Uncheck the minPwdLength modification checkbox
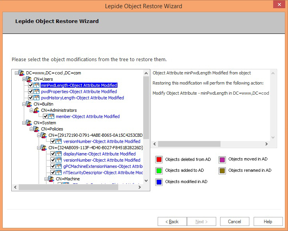288x231 pixels. click(31, 85)
